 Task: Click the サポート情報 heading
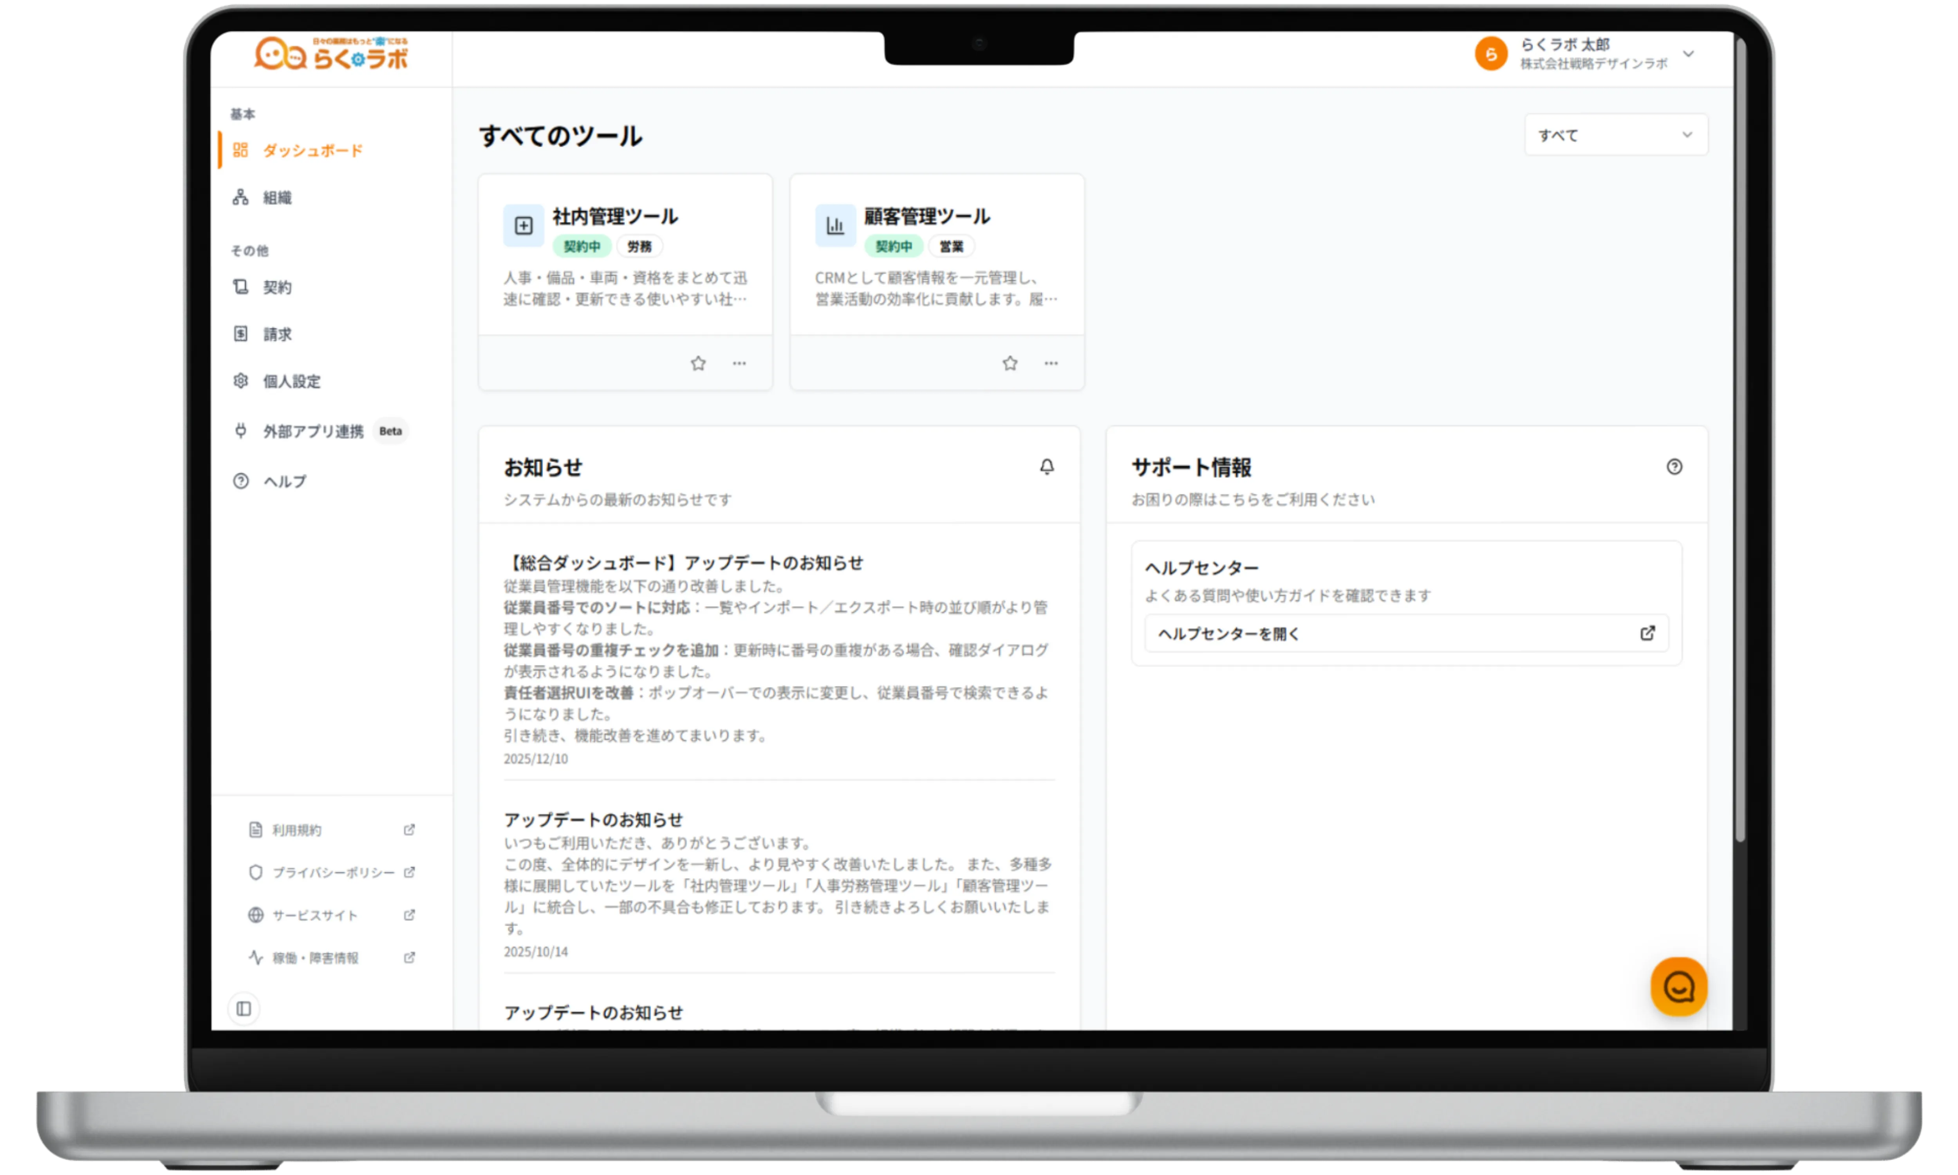(1192, 467)
